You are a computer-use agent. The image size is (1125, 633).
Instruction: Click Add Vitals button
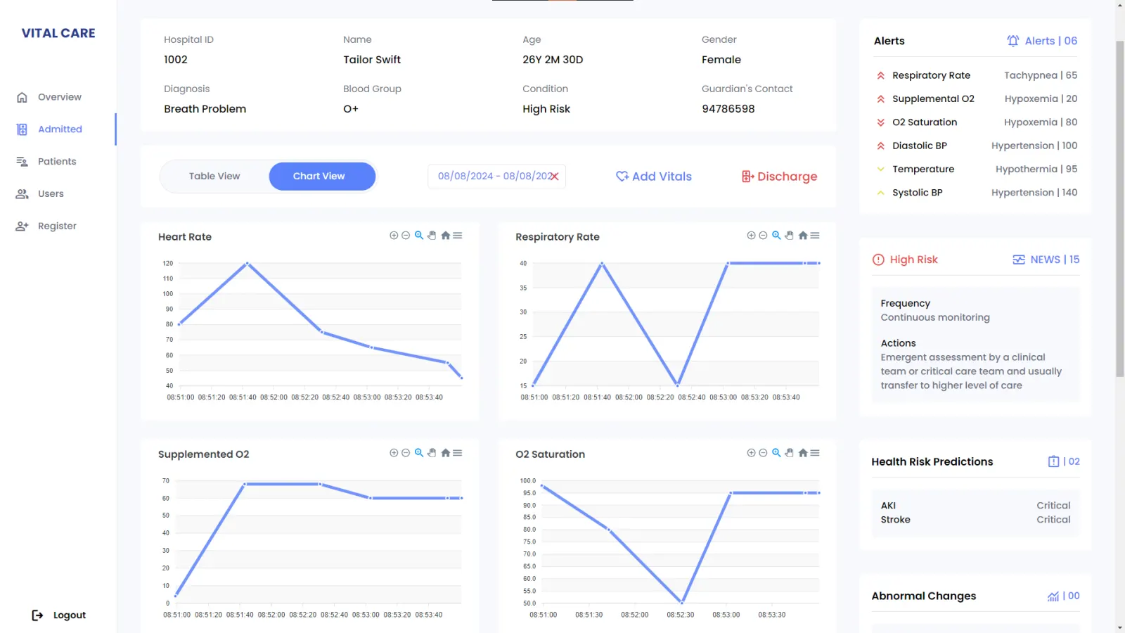(654, 177)
